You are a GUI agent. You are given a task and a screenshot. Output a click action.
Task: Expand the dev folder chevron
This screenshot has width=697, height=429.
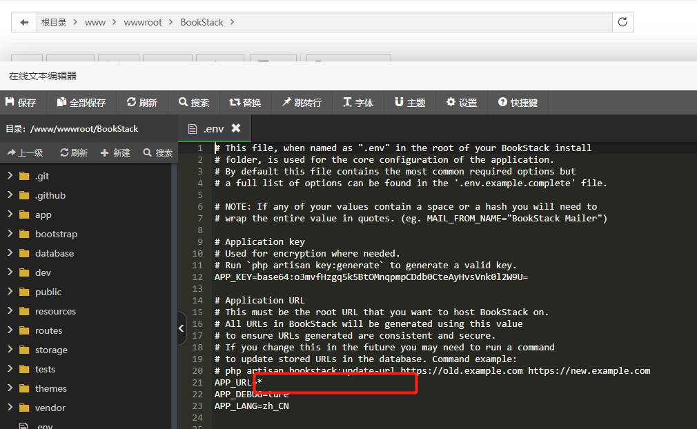click(10, 272)
